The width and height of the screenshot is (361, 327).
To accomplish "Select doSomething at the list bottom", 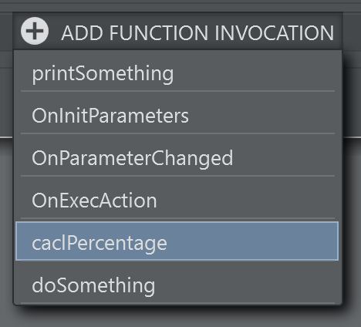I will (177, 285).
